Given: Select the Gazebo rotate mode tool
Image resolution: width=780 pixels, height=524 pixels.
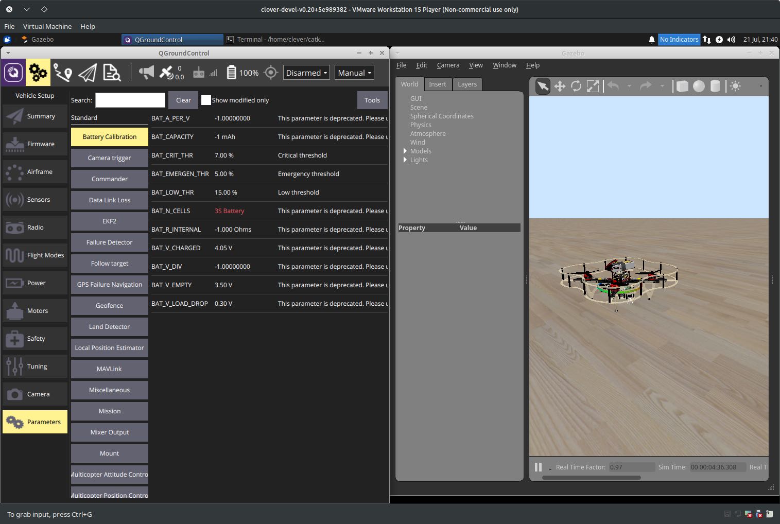Looking at the screenshot, I should 576,86.
